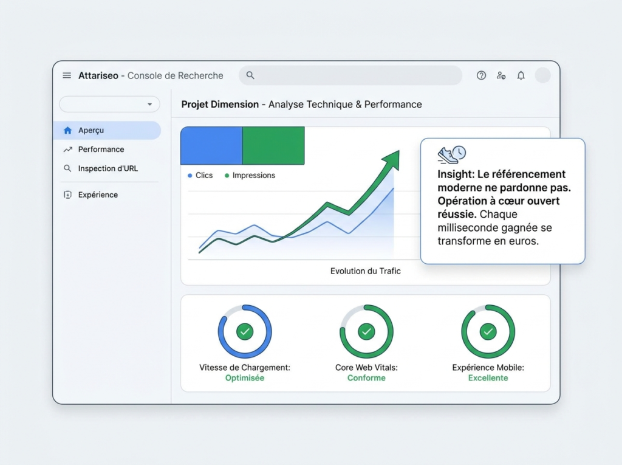
Task: Click the running shoe and clock insight icon
Action: [x=451, y=154]
